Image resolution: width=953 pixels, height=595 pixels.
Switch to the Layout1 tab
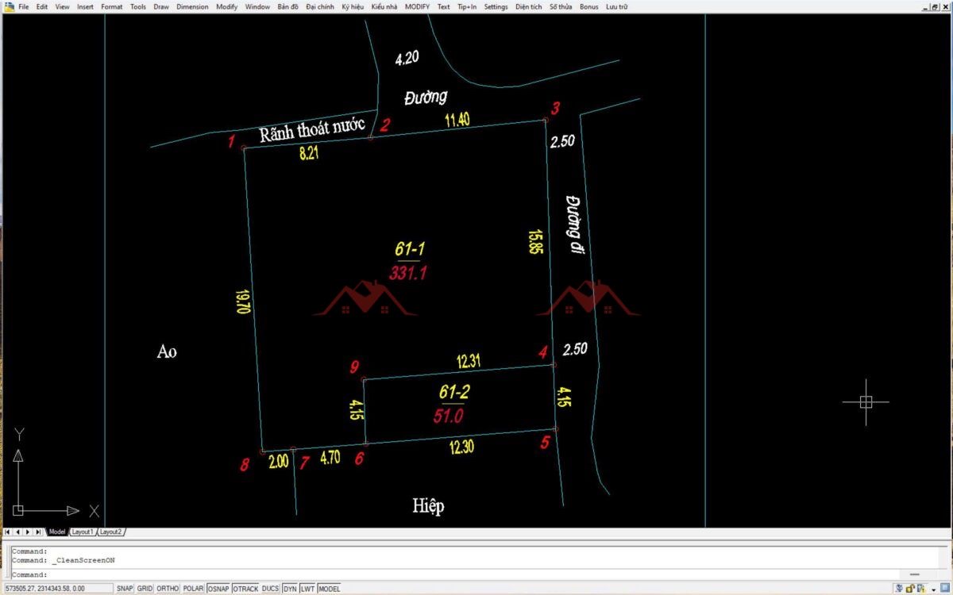[83, 532]
